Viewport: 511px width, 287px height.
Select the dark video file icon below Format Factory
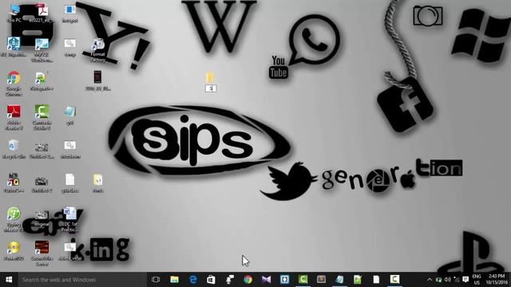coord(97,81)
